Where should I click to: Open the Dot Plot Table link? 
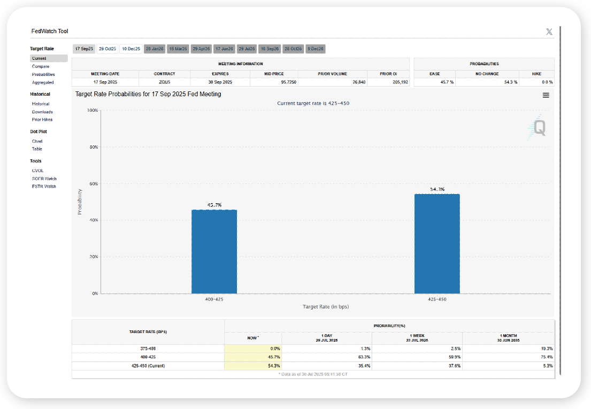37,149
